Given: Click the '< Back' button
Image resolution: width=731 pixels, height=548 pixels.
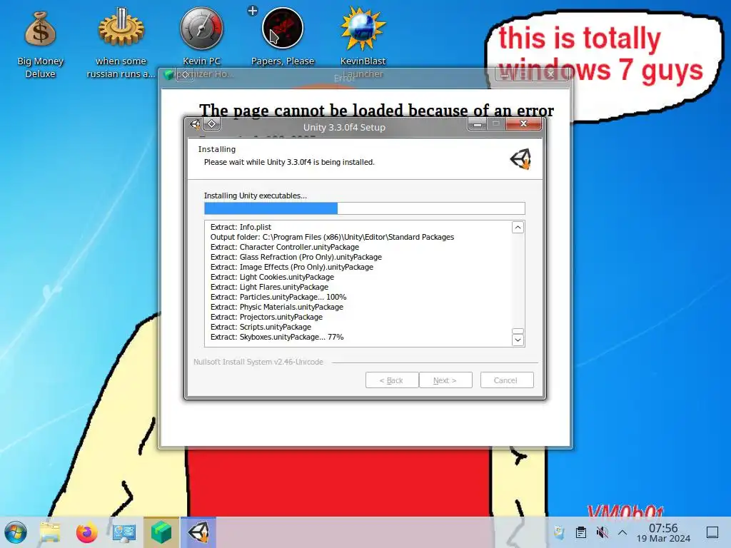Looking at the screenshot, I should pos(392,380).
